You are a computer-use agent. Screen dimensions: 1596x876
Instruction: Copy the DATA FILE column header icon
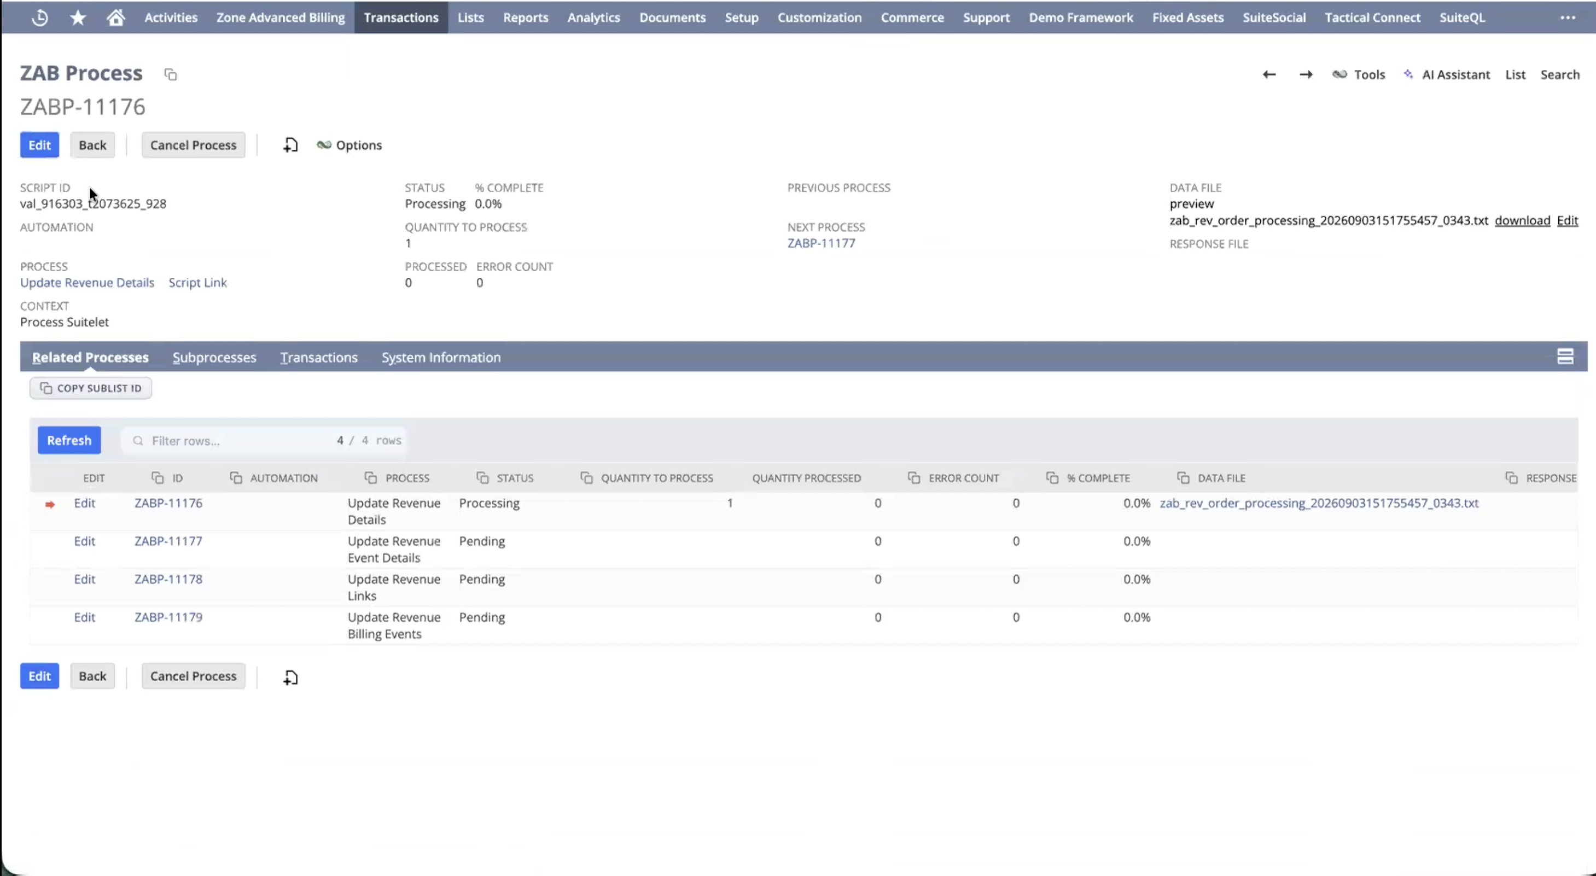[1184, 478]
